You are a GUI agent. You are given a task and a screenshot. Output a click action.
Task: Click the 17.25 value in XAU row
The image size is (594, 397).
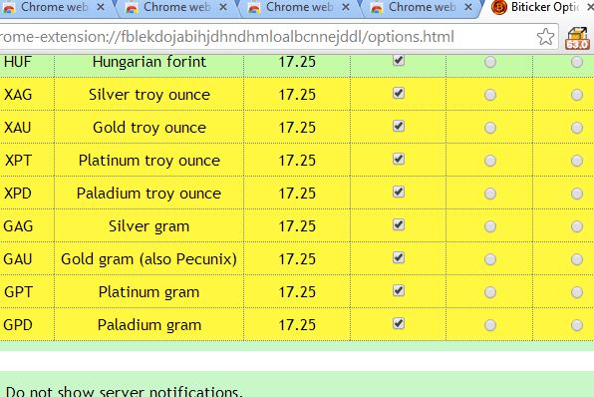click(x=297, y=128)
